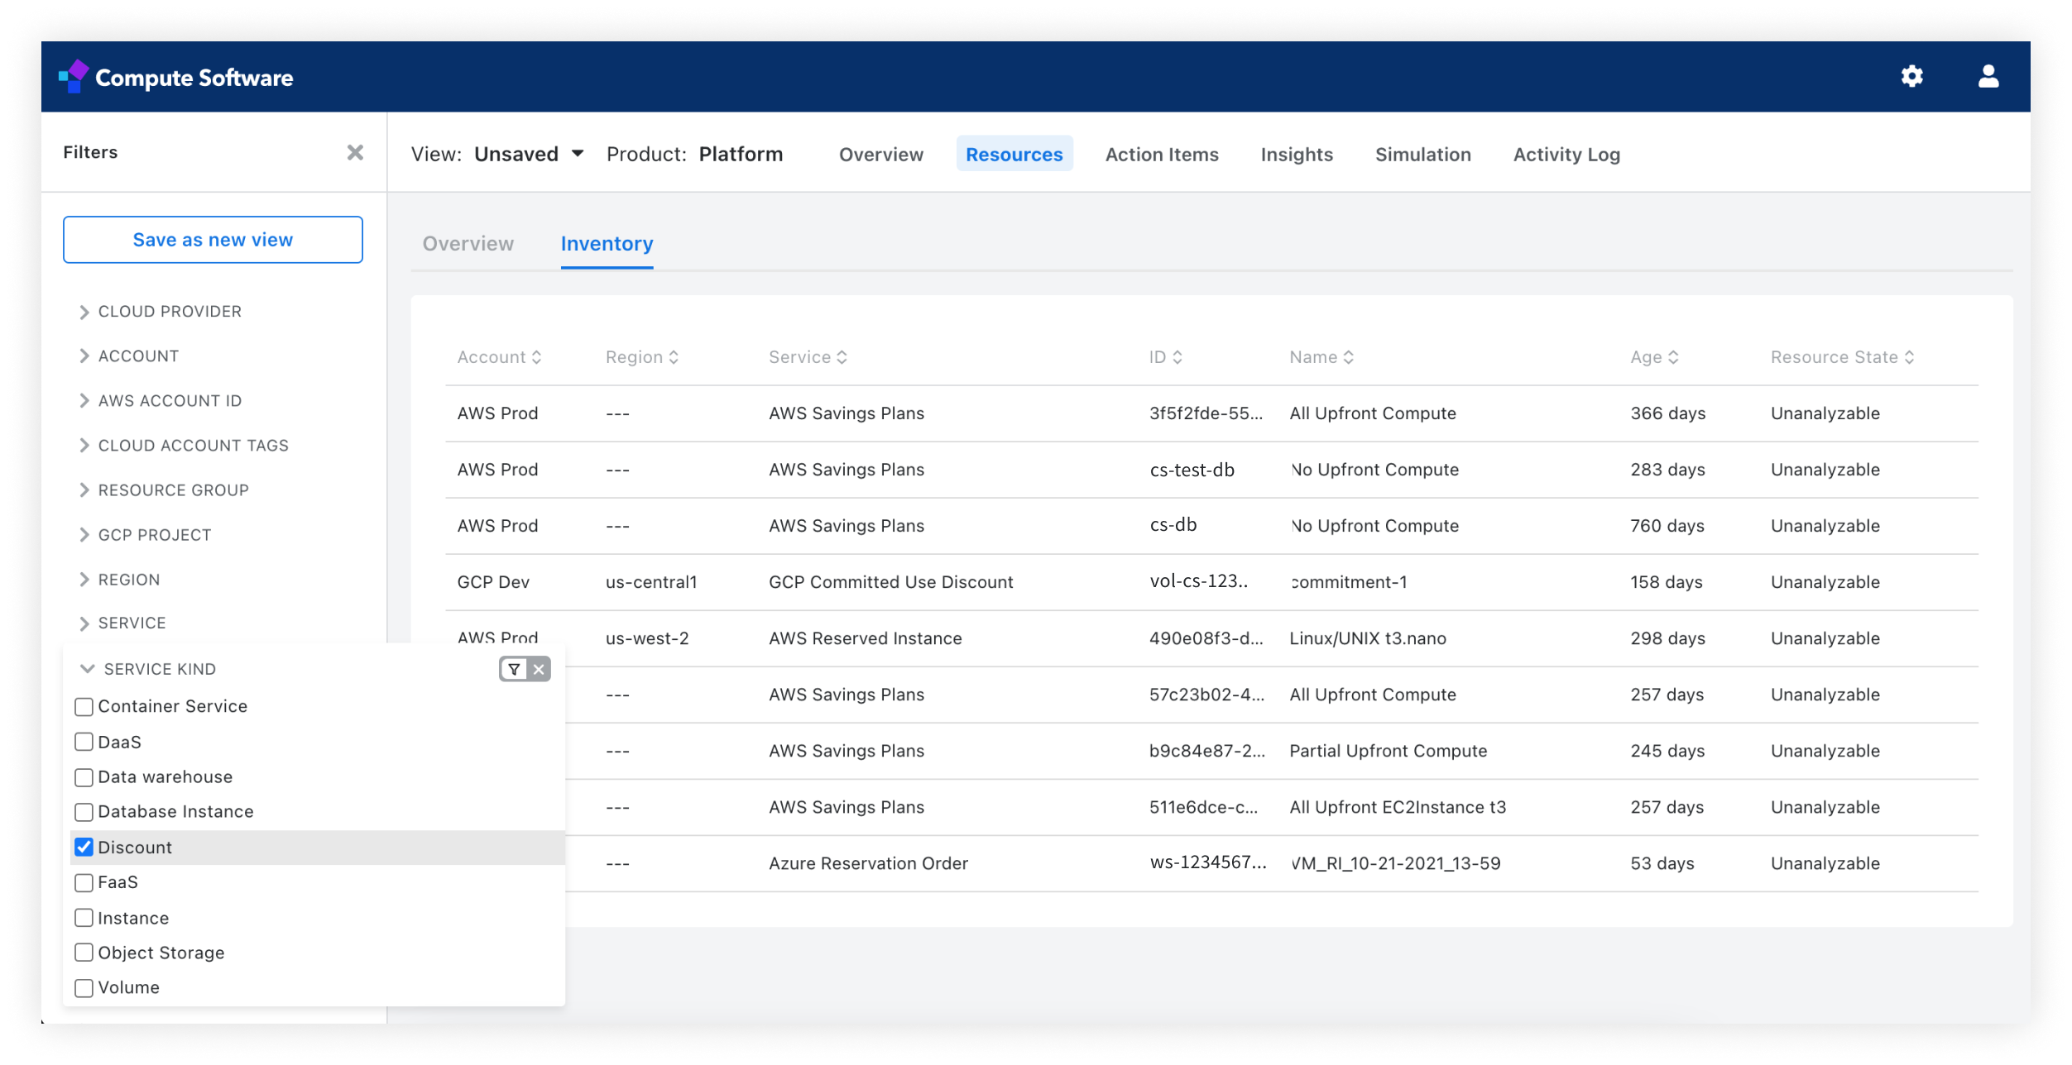Viewport: 2072px width, 1065px height.
Task: Check the Database Instance checkbox
Action: (84, 812)
